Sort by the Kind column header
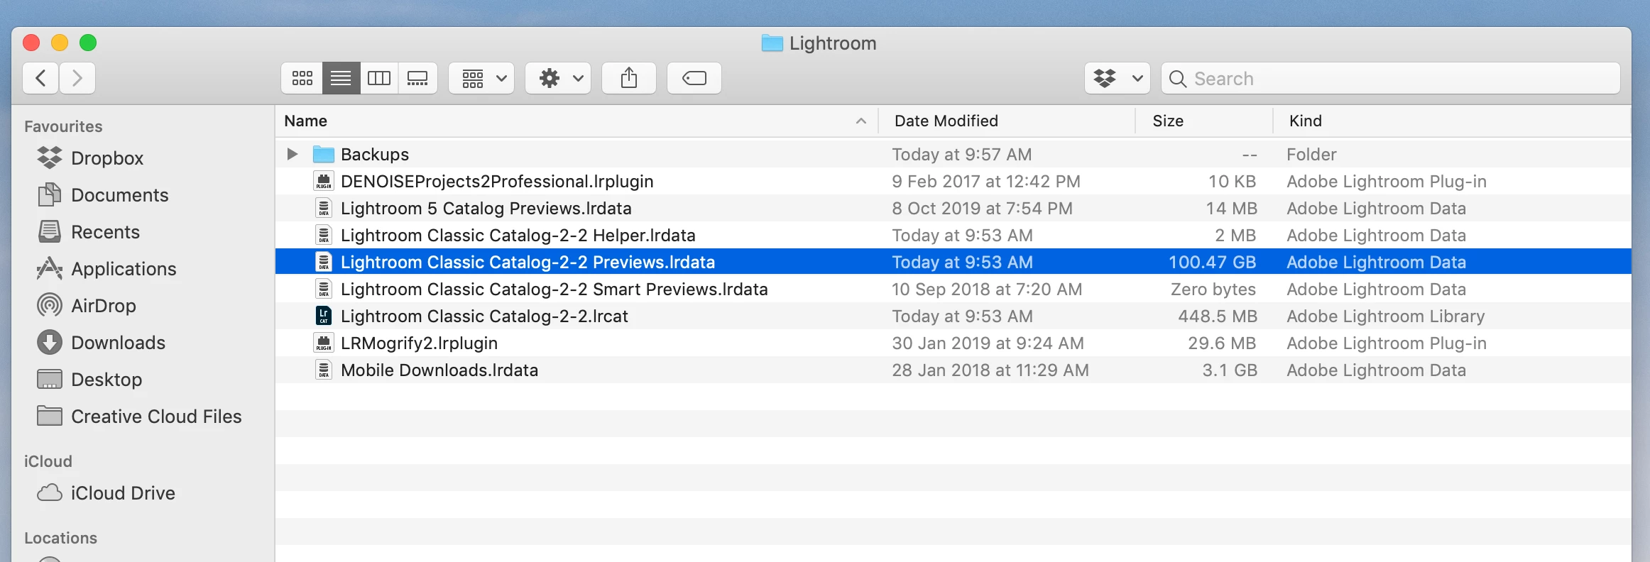Screen dimensions: 1650x562 point(1452,121)
